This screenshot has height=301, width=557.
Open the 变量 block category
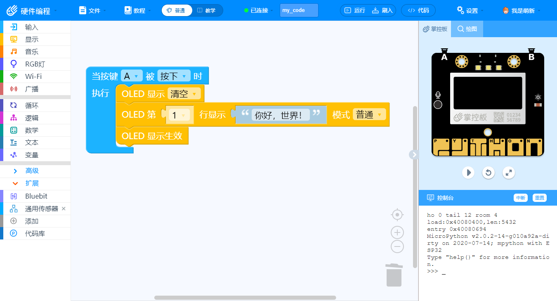[x=35, y=155]
